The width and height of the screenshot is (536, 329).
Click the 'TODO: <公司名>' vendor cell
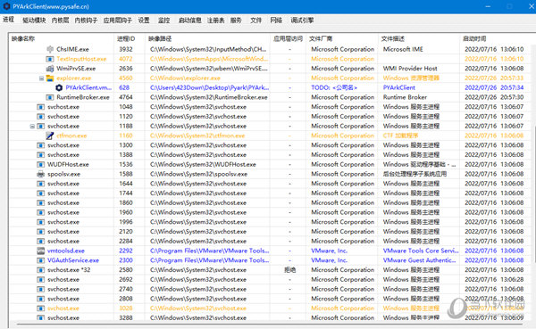334,87
